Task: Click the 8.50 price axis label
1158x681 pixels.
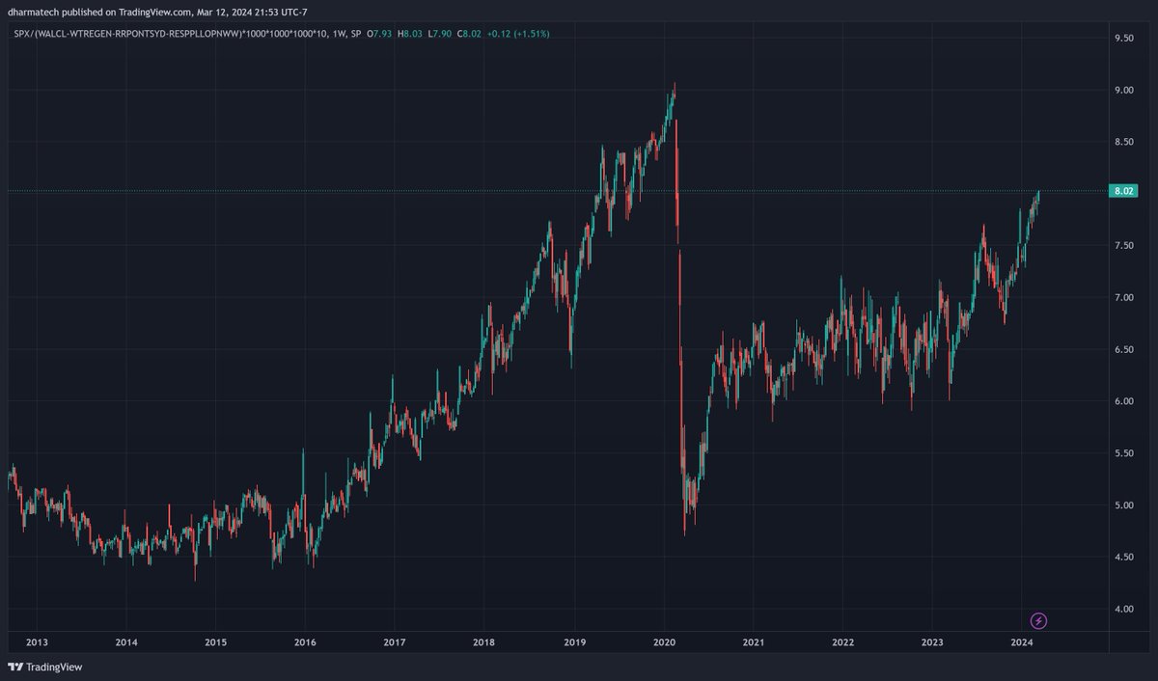Action: (x=1123, y=142)
